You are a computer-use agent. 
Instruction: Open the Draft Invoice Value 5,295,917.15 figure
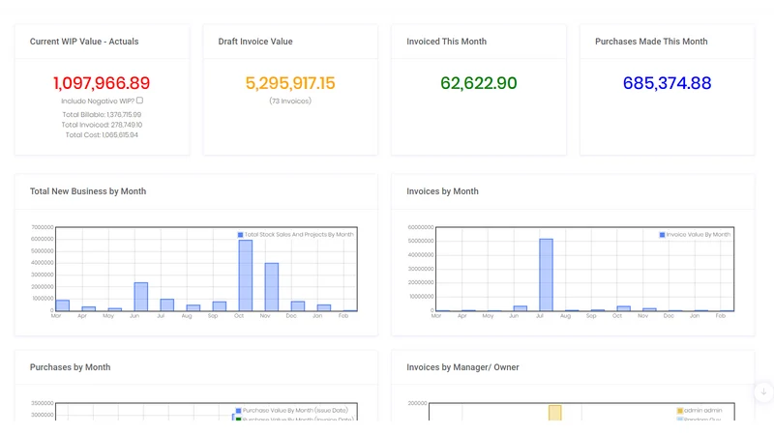click(290, 83)
